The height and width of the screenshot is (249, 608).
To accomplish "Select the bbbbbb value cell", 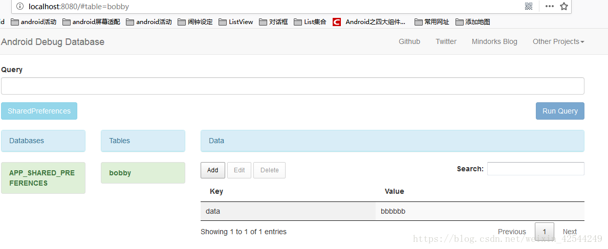I will click(x=480, y=212).
